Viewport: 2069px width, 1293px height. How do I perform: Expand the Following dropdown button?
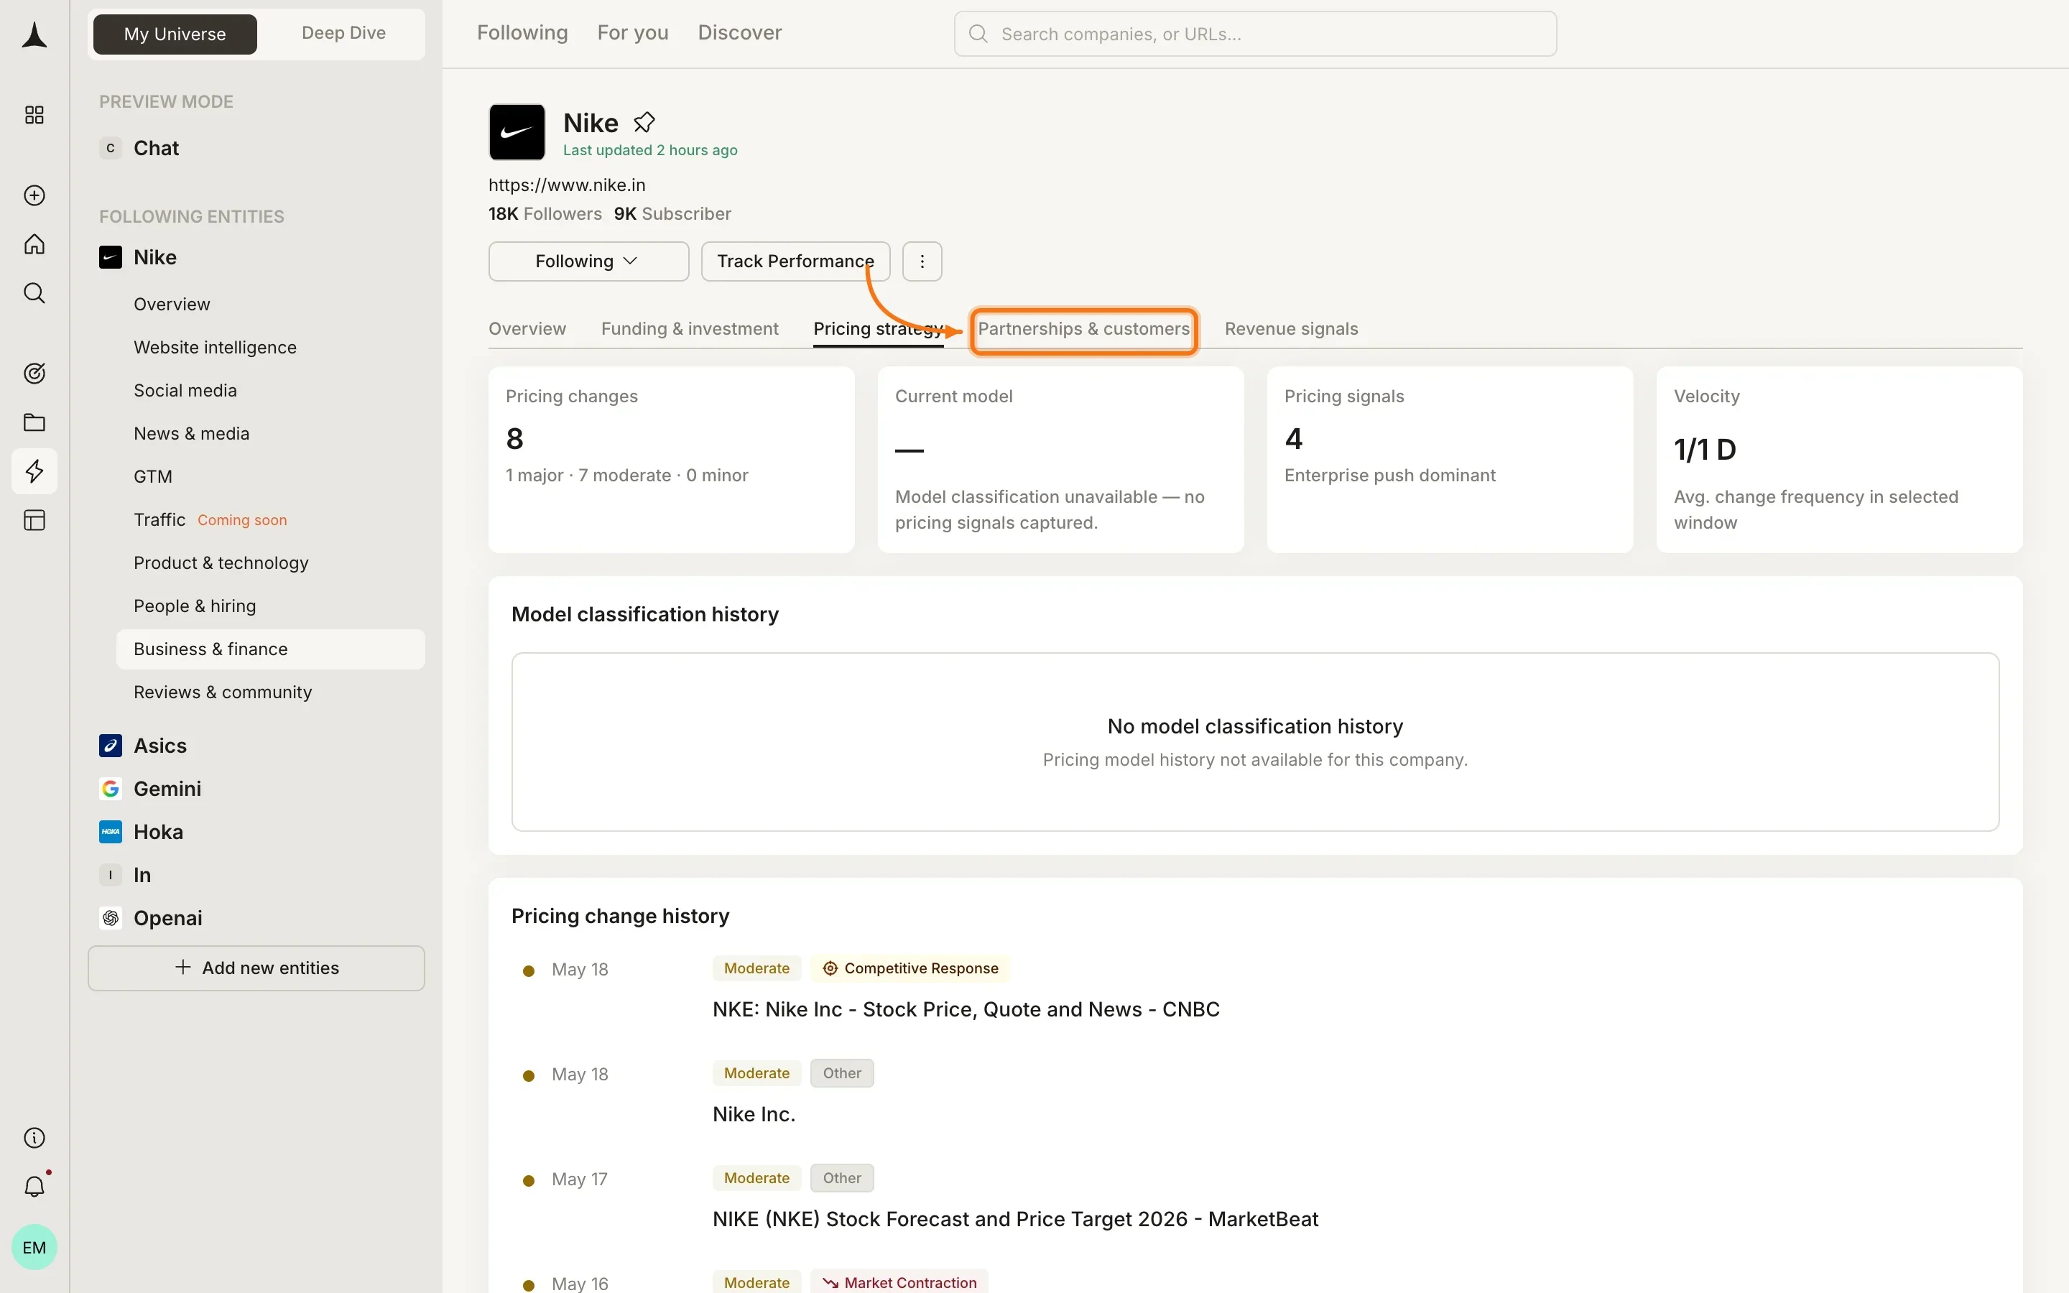click(588, 261)
